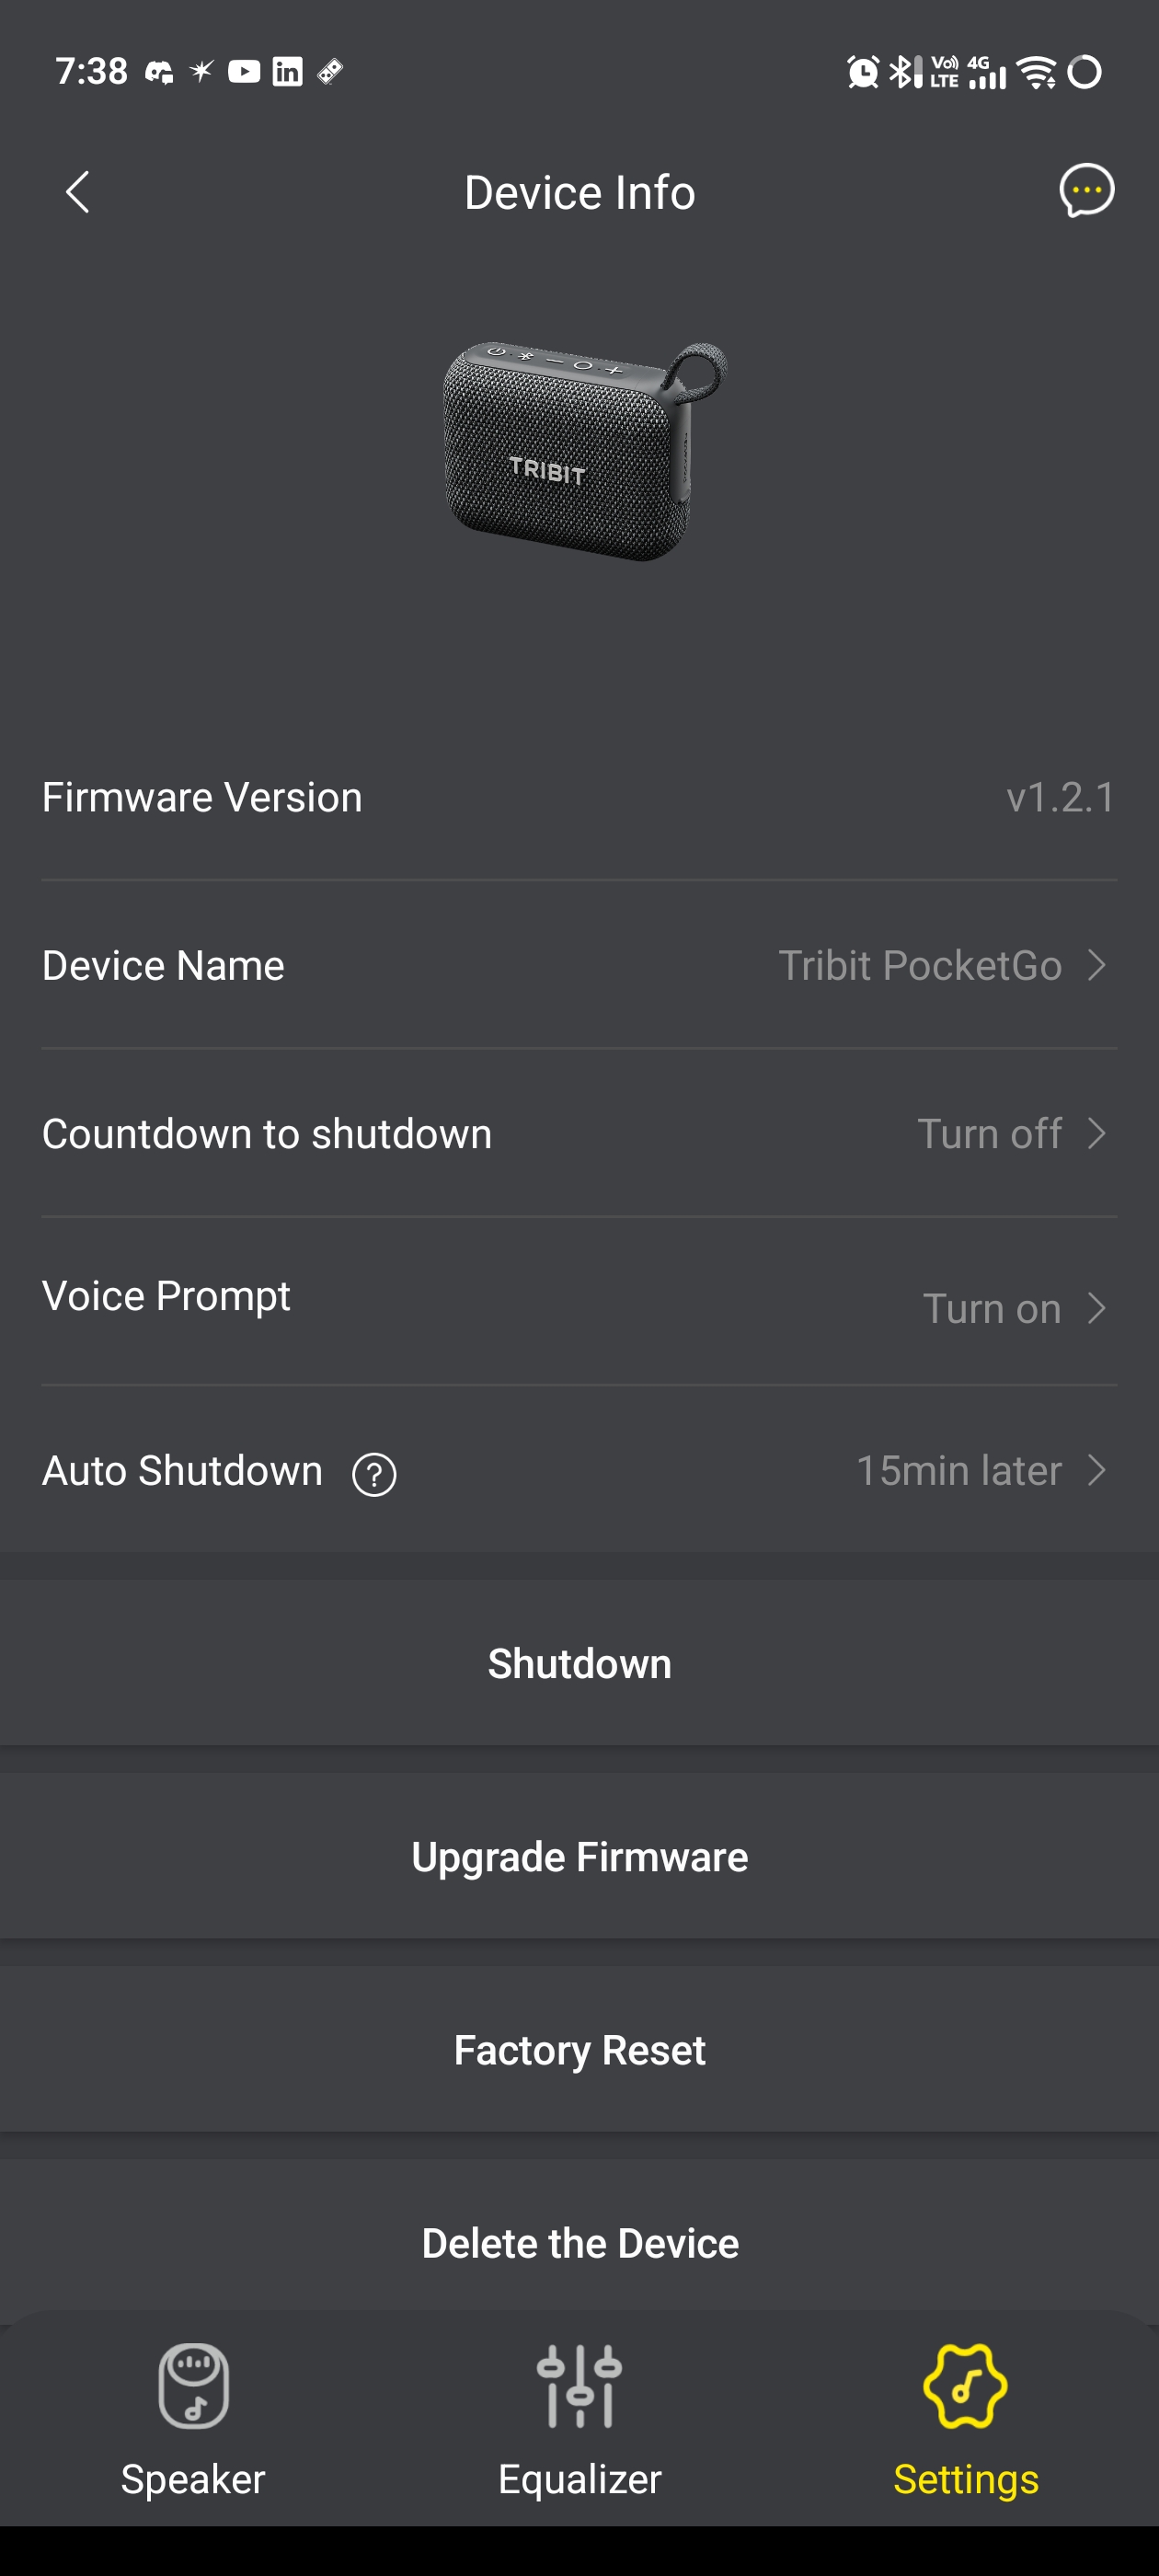Viewport: 1159px width, 2576px height.
Task: Open the Voice Prompt chevron arrow
Action: pyautogui.click(x=1097, y=1309)
